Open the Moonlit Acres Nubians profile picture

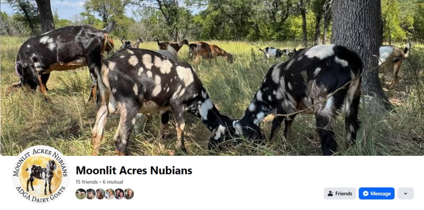pos(41,174)
